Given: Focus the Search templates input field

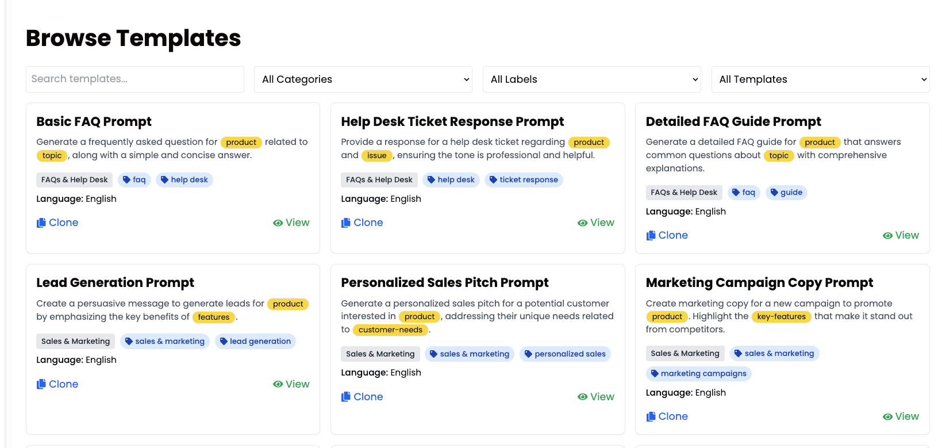Looking at the screenshot, I should (x=135, y=79).
